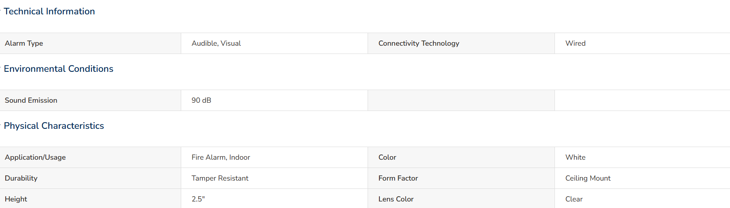
Task: Click the Wired value cell
Action: click(642, 44)
